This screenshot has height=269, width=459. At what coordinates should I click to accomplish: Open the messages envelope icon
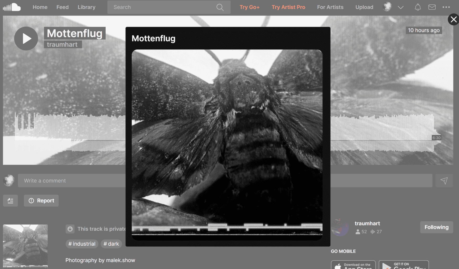[432, 7]
